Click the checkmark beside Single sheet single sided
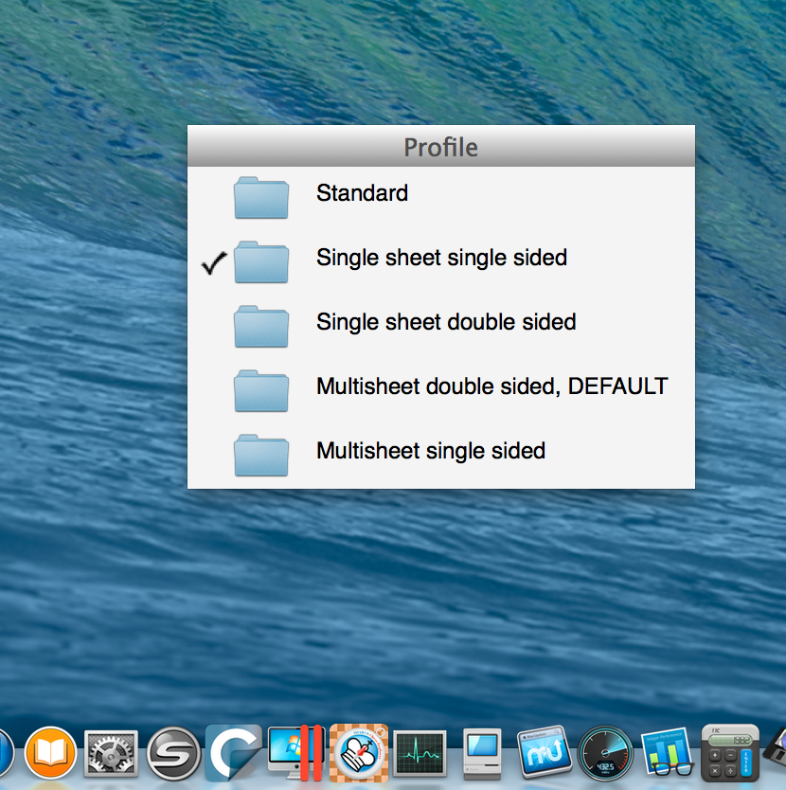 [x=212, y=262]
